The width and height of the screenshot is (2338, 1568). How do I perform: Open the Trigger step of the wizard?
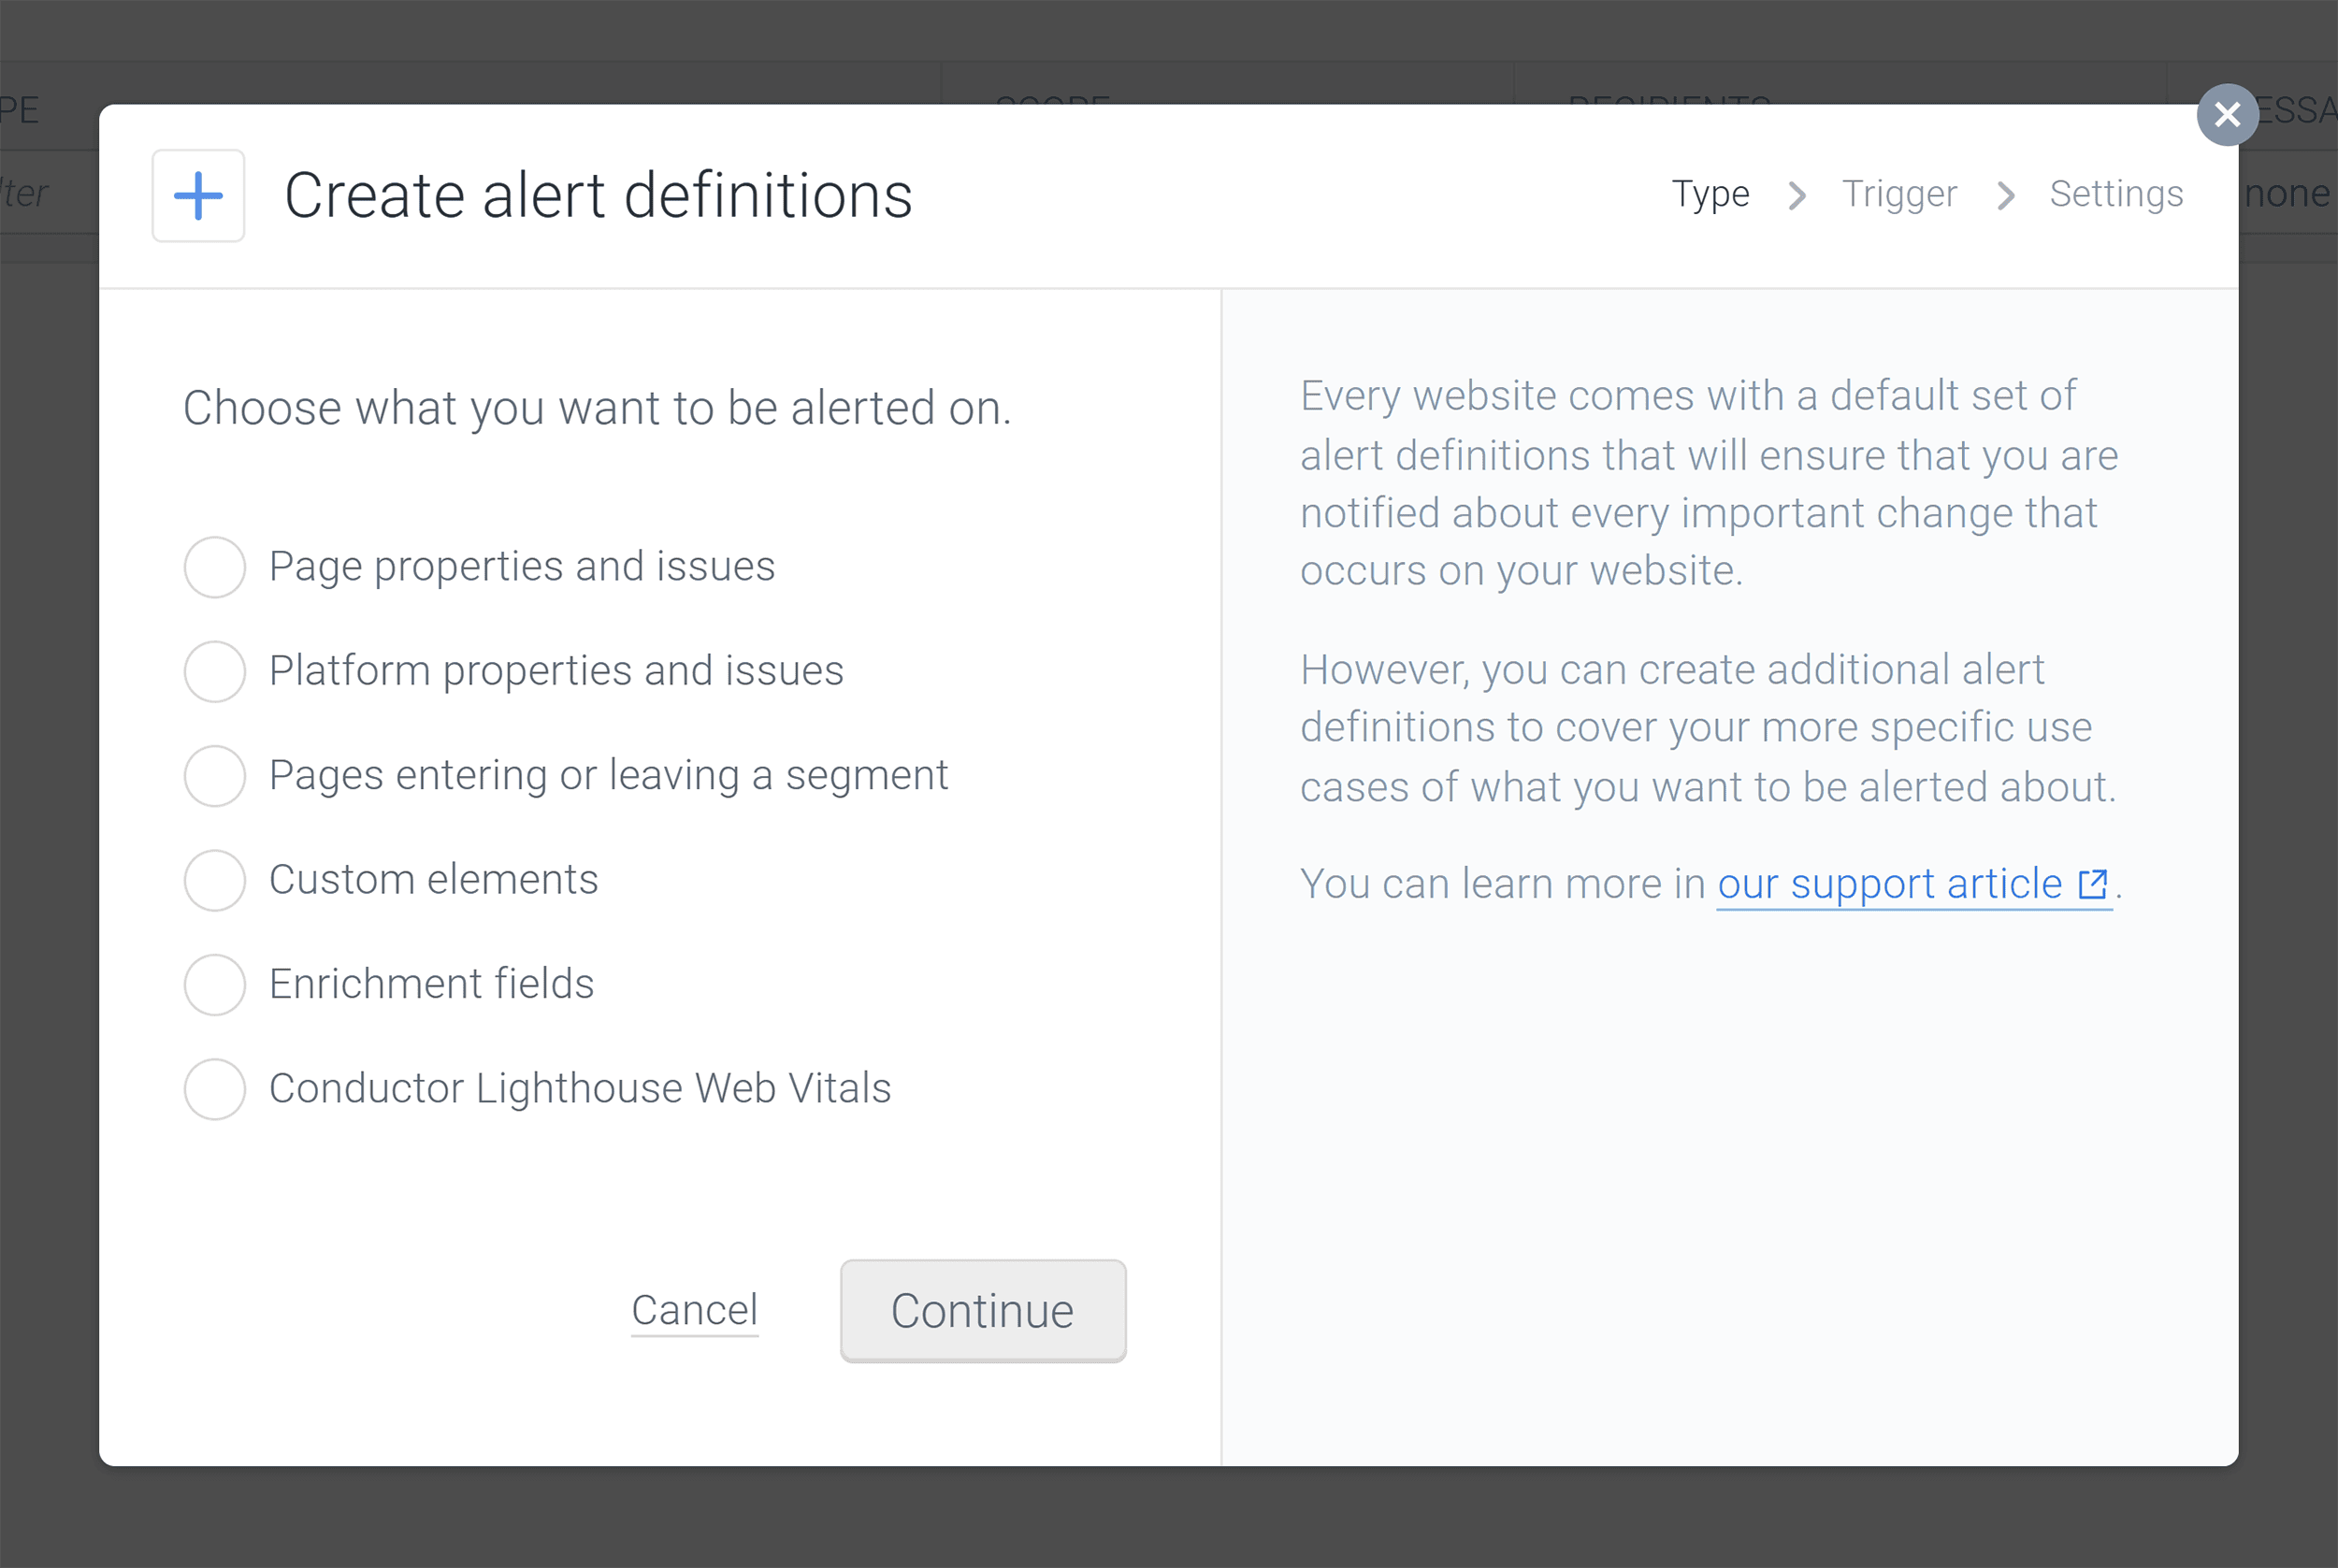pyautogui.click(x=1899, y=193)
